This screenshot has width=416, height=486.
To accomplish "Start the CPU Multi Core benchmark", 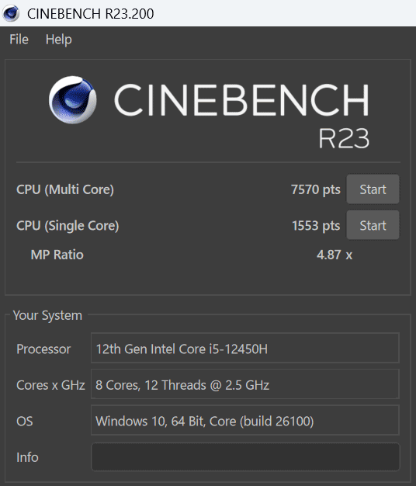I will [x=373, y=189].
